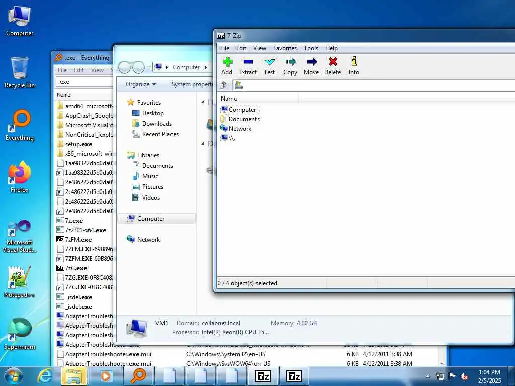Image resolution: width=515 pixels, height=386 pixels.
Task: Click Everything search box containing .exe
Action: 84,82
